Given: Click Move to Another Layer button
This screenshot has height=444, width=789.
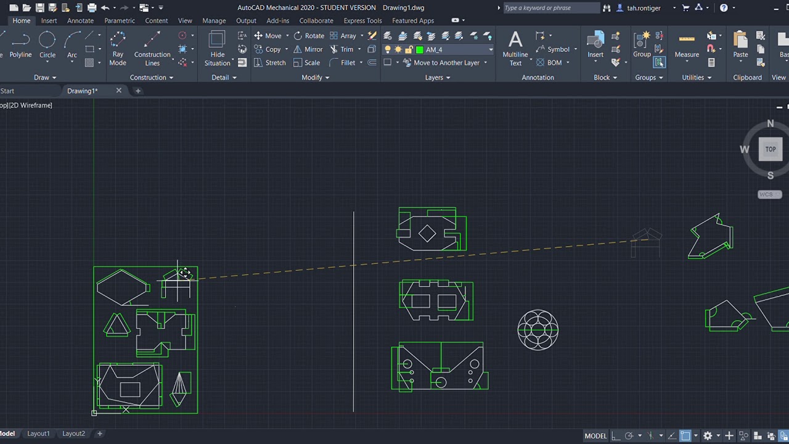Looking at the screenshot, I should pyautogui.click(x=440, y=63).
